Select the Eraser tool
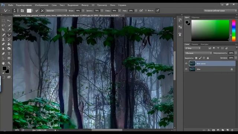 3,44
